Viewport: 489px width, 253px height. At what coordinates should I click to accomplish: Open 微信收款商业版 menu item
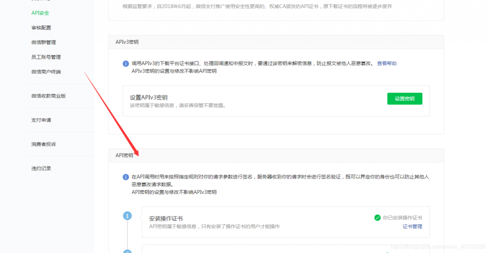pos(49,96)
